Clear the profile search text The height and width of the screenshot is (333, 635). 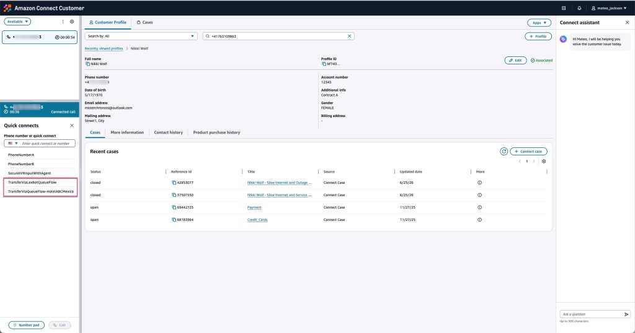[x=350, y=37]
